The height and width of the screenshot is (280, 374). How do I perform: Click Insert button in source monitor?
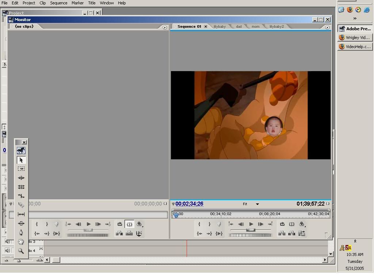click(119, 233)
